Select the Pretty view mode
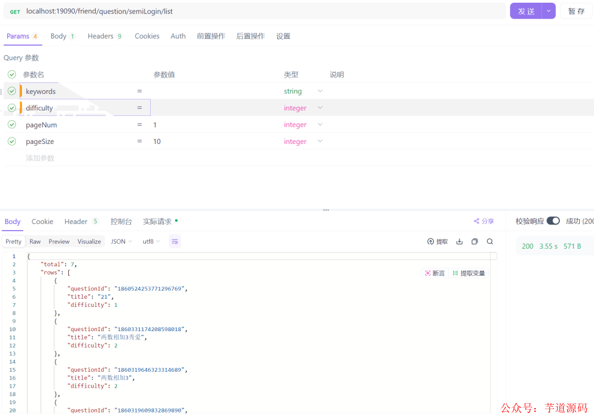Image resolution: width=594 pixels, height=419 pixels. pyautogui.click(x=13, y=242)
